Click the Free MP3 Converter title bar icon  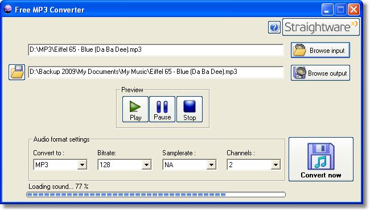pos(7,9)
